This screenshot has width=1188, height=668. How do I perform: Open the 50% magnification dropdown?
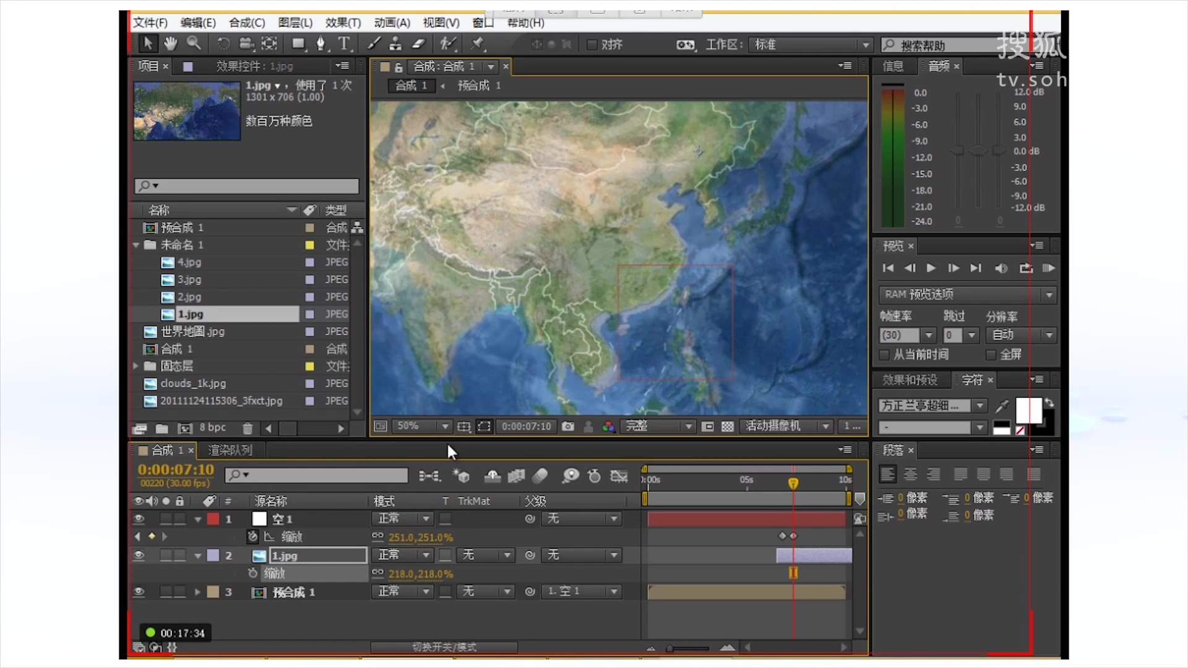point(444,426)
